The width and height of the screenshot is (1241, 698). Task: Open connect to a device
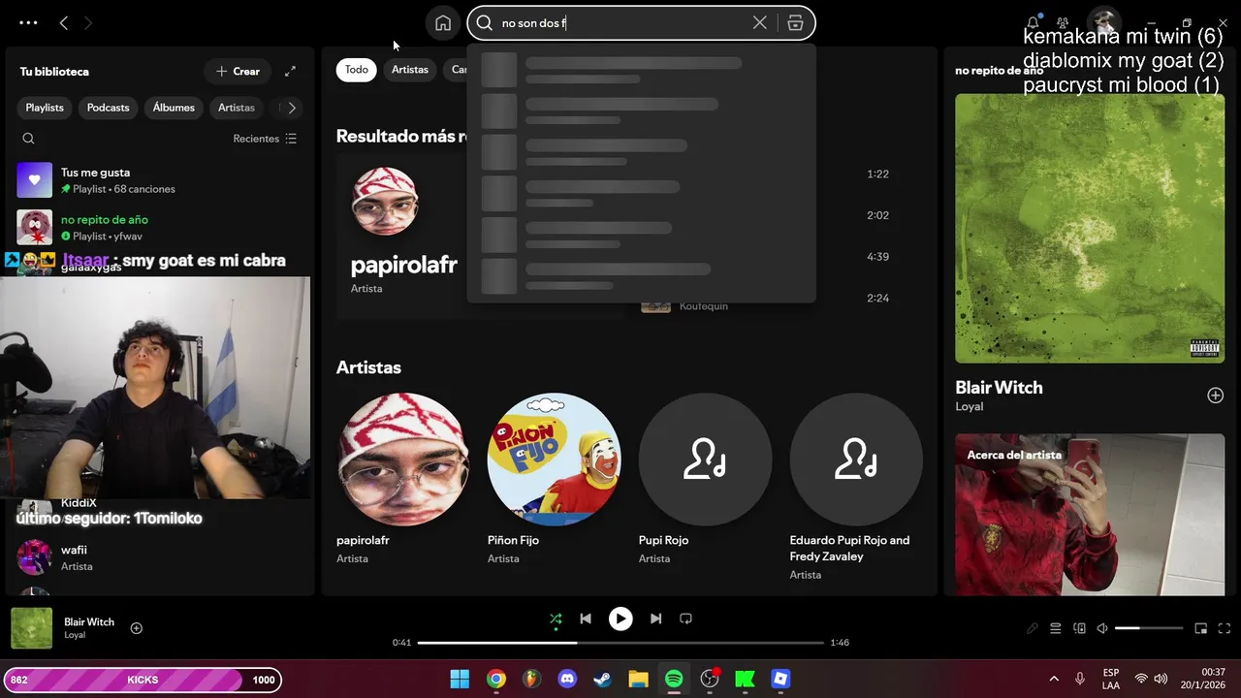click(1079, 628)
